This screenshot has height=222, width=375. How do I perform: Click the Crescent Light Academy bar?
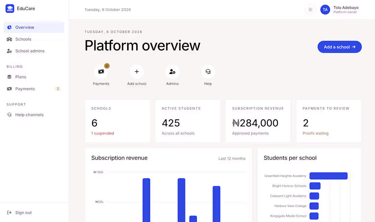314,196
